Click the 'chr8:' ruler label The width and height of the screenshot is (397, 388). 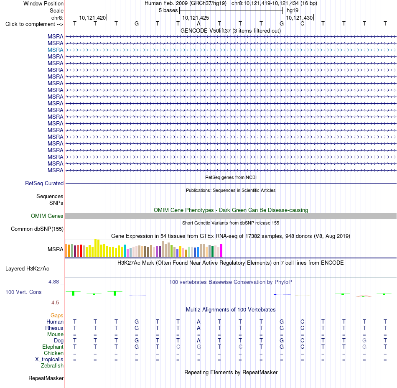pyautogui.click(x=57, y=18)
